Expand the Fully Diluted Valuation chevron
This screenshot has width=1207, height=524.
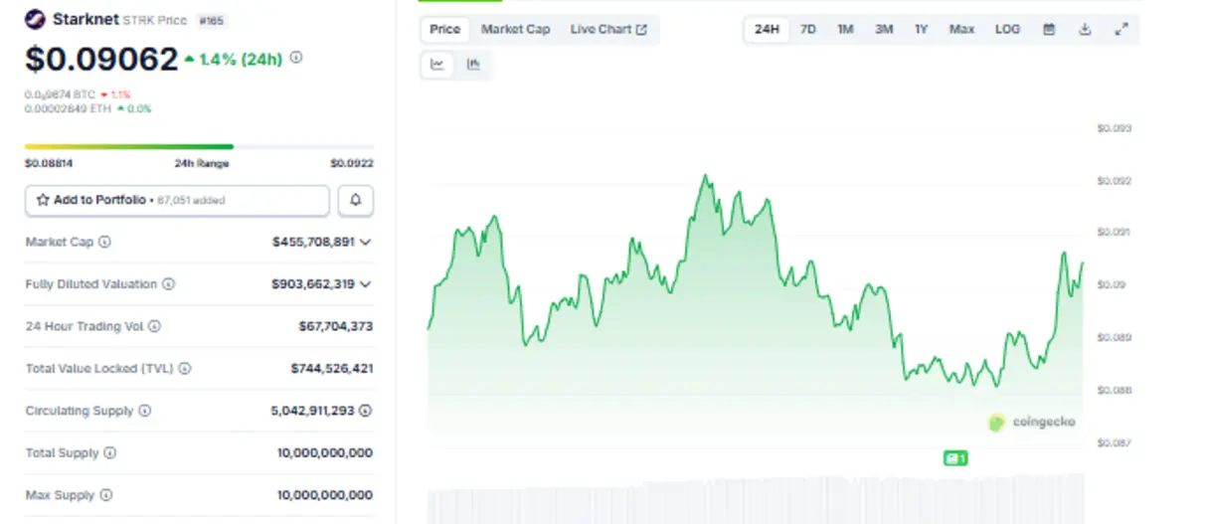pos(366,284)
